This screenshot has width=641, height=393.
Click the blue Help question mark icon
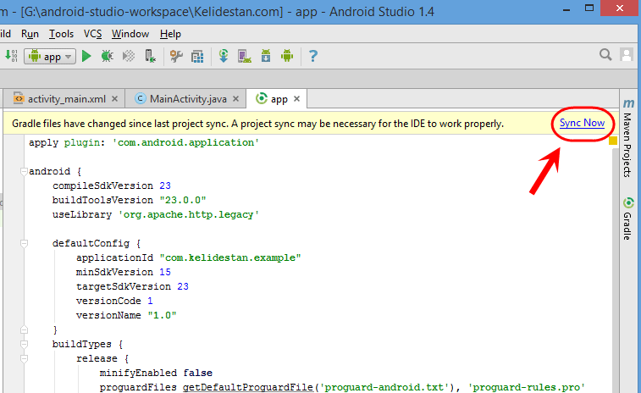(x=313, y=56)
